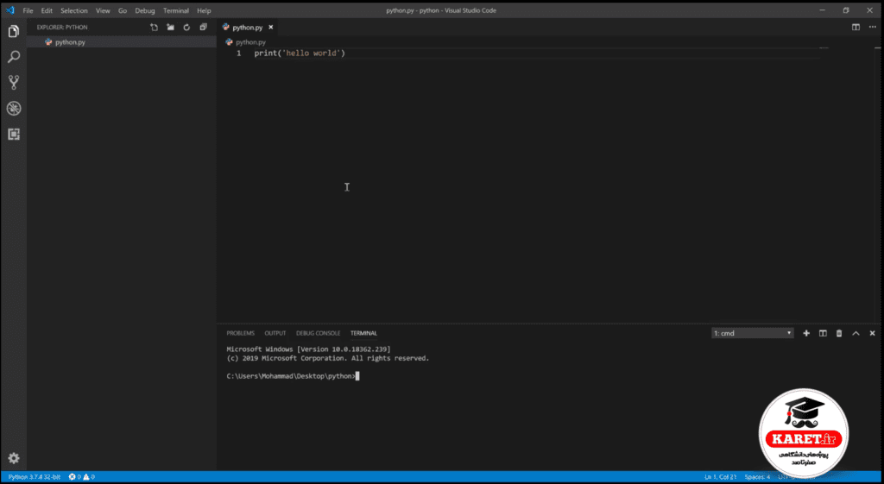The height and width of the screenshot is (484, 884).
Task: Open the Terminal menu
Action: point(176,10)
